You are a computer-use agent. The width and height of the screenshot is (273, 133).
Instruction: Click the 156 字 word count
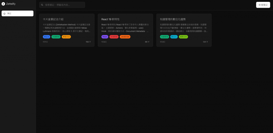[x=88, y=42]
